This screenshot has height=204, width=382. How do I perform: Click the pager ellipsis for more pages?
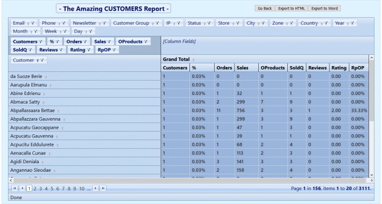pos(89,189)
